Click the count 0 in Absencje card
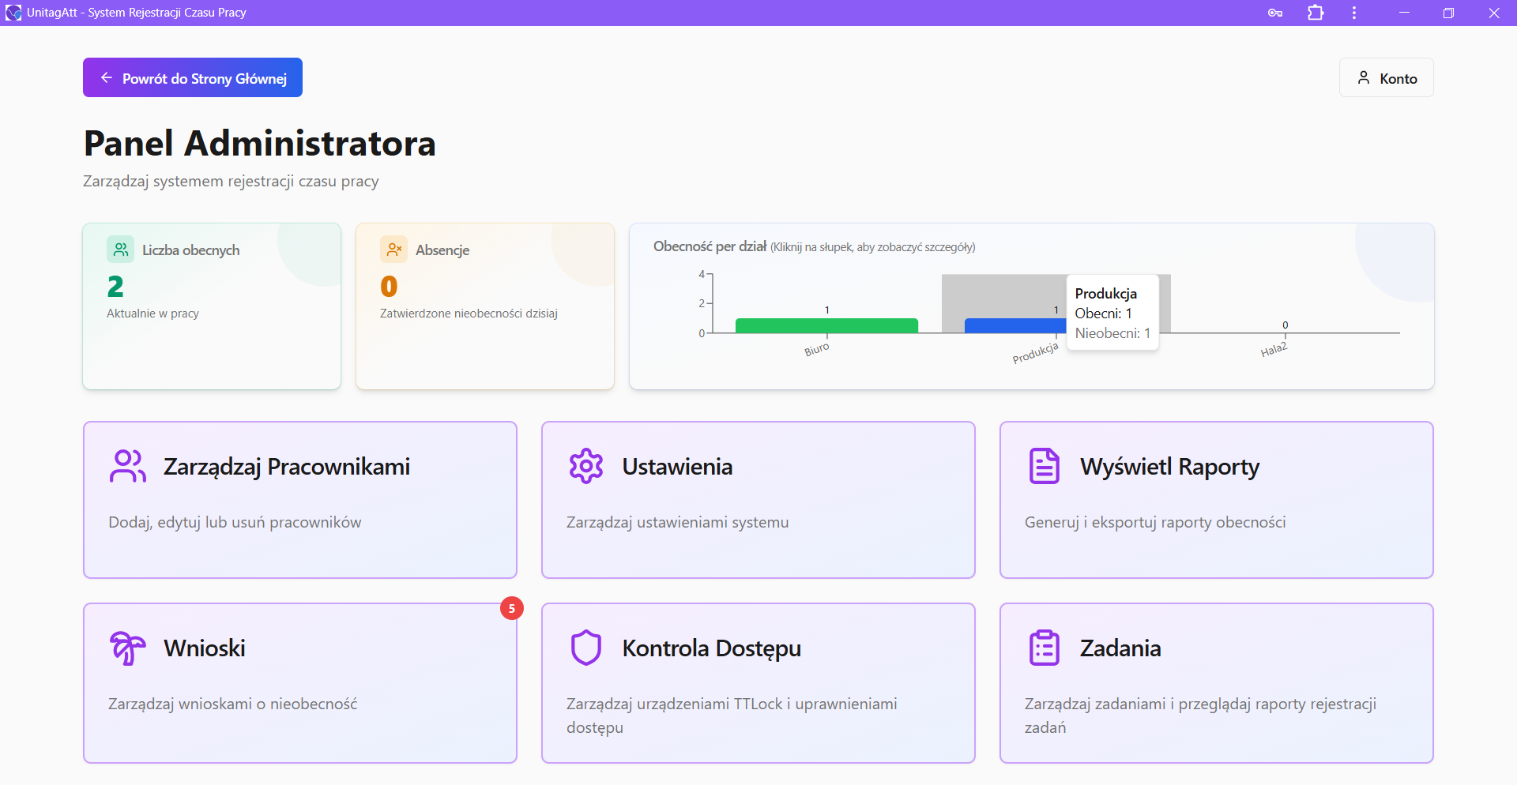The image size is (1517, 785). pyautogui.click(x=389, y=286)
